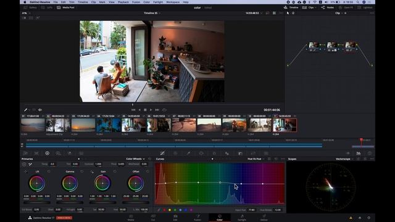Select the Color Wheels palette icon
The width and height of the screenshot is (395, 222).
(47, 153)
